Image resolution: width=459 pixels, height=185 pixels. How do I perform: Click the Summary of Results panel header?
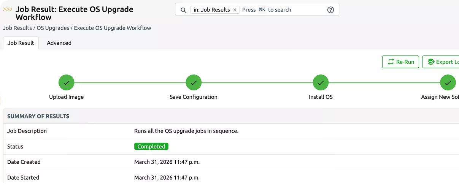click(38, 116)
